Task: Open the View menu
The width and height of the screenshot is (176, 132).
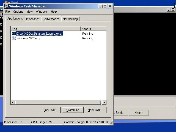Action: point(29,12)
